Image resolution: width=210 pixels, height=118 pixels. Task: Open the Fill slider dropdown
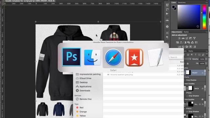(x=206, y=64)
